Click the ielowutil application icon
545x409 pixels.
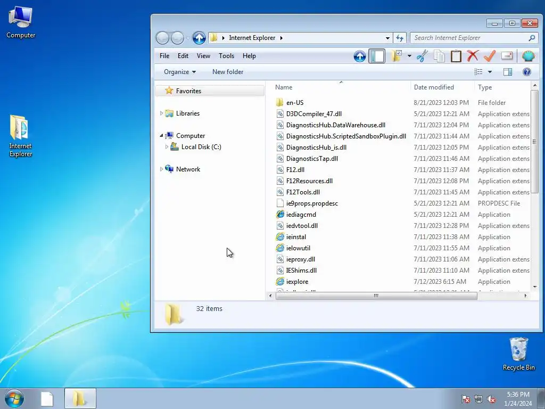pos(280,248)
